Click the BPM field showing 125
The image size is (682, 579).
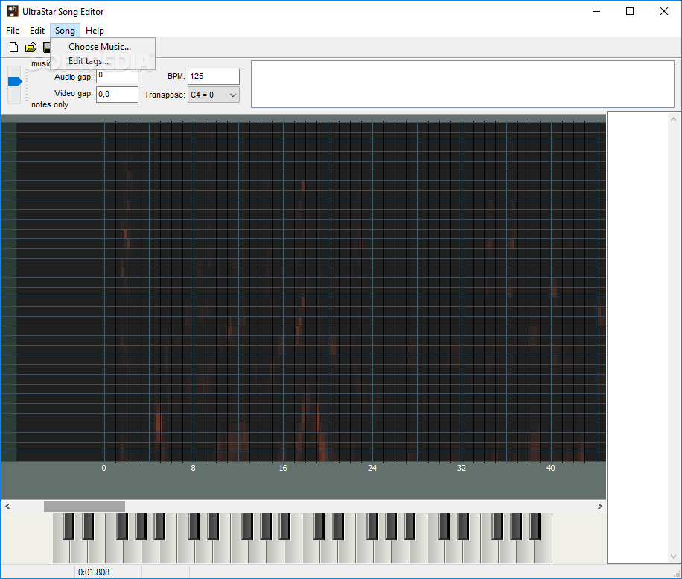click(214, 77)
